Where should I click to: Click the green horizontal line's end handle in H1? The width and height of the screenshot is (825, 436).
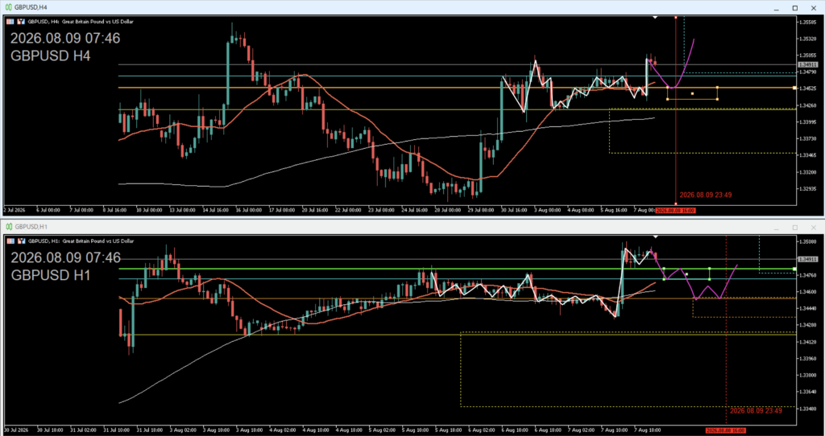(x=794, y=269)
